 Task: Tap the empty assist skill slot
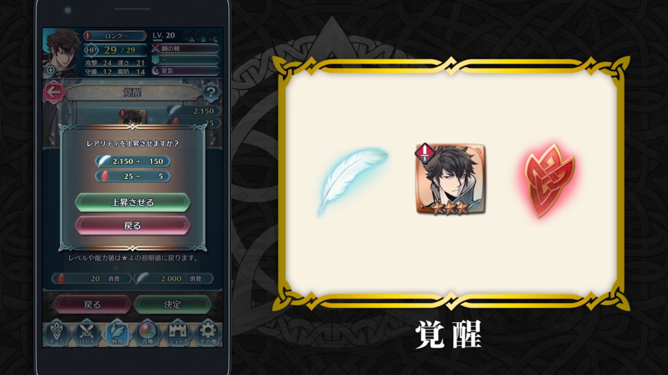point(185,60)
